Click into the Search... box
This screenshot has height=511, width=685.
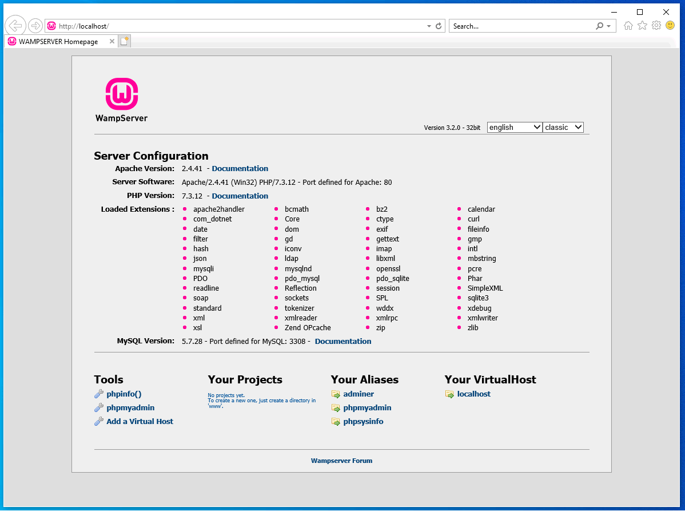(522, 26)
